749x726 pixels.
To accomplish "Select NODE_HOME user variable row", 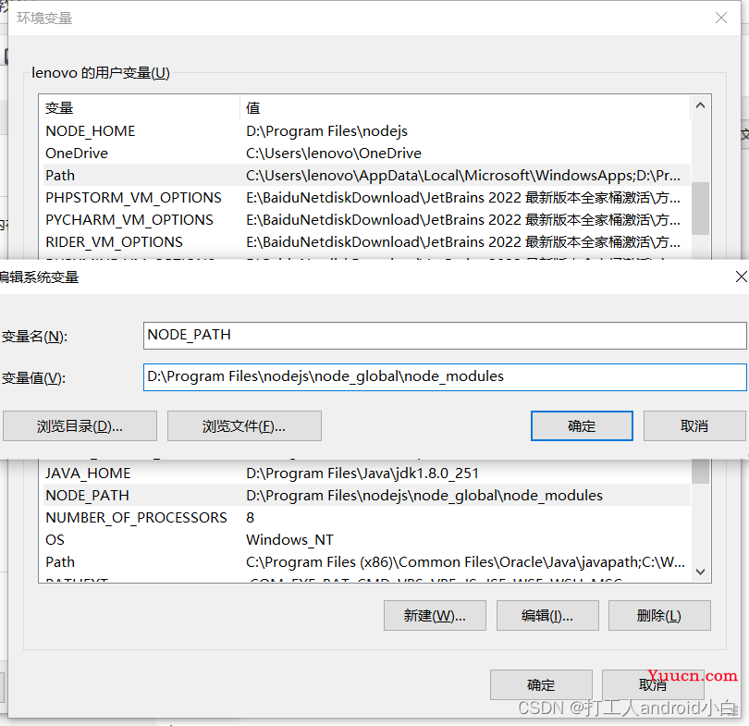I will click(x=367, y=131).
